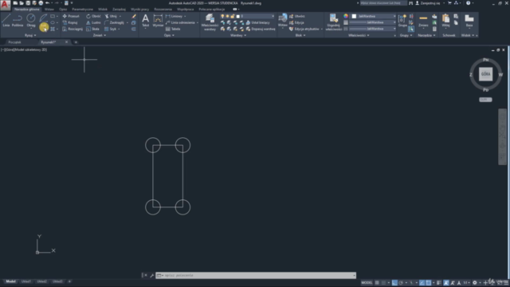This screenshot has height=287, width=510.
Task: Open Właściwości warstwy (Layer Properties)
Action: 210,22
